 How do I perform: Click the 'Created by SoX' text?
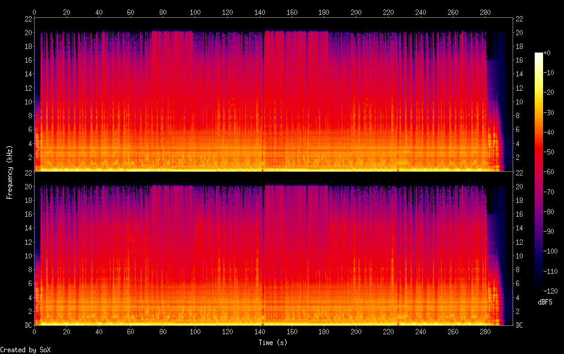tap(25, 350)
